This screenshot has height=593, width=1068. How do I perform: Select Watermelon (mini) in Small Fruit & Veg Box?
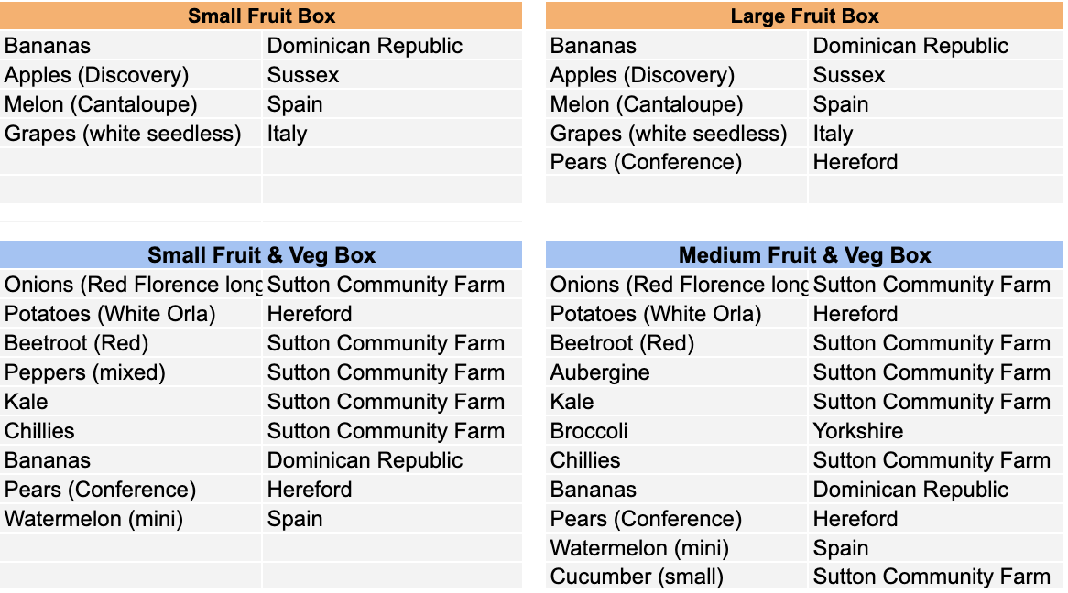(131, 519)
